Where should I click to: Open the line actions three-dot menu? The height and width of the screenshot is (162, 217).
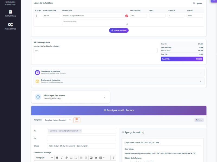coord(37,16)
